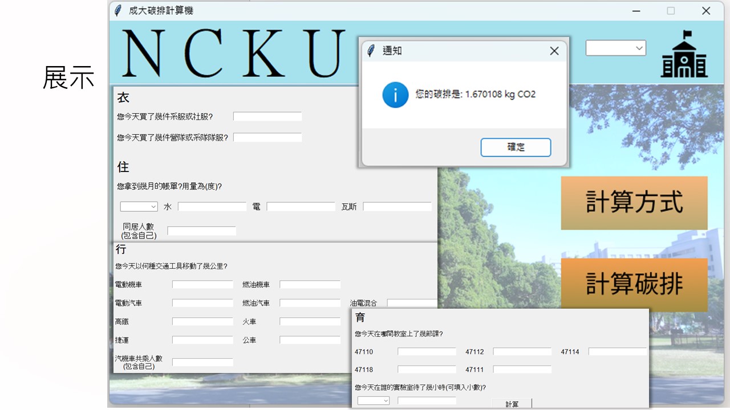Viewport: 730px width, 410px height.
Task: Open the lab selection dropdown in 育
Action: 374,401
